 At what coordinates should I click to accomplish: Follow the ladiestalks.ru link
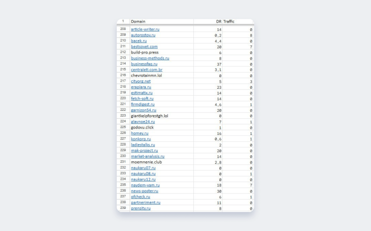click(143, 145)
